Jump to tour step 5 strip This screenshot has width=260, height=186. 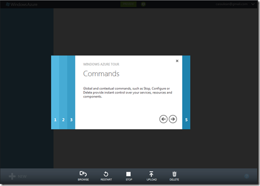pyautogui.click(x=186, y=92)
